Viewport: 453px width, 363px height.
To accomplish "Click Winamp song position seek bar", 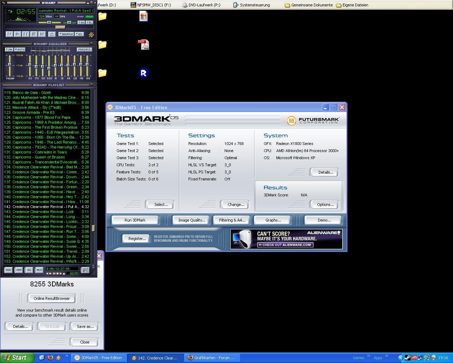I will tap(50, 27).
